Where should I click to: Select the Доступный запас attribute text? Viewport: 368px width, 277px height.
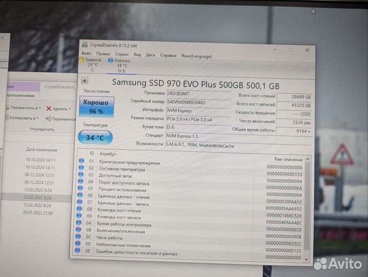click(x=115, y=175)
